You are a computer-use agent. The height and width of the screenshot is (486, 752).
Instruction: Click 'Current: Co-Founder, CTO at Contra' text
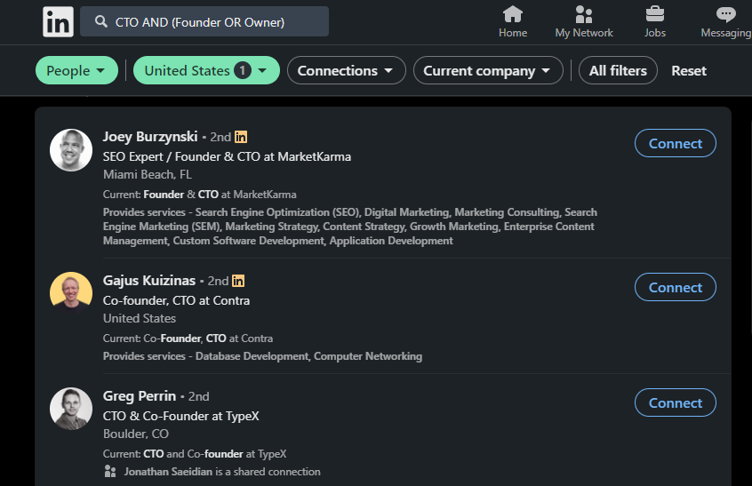[188, 339]
